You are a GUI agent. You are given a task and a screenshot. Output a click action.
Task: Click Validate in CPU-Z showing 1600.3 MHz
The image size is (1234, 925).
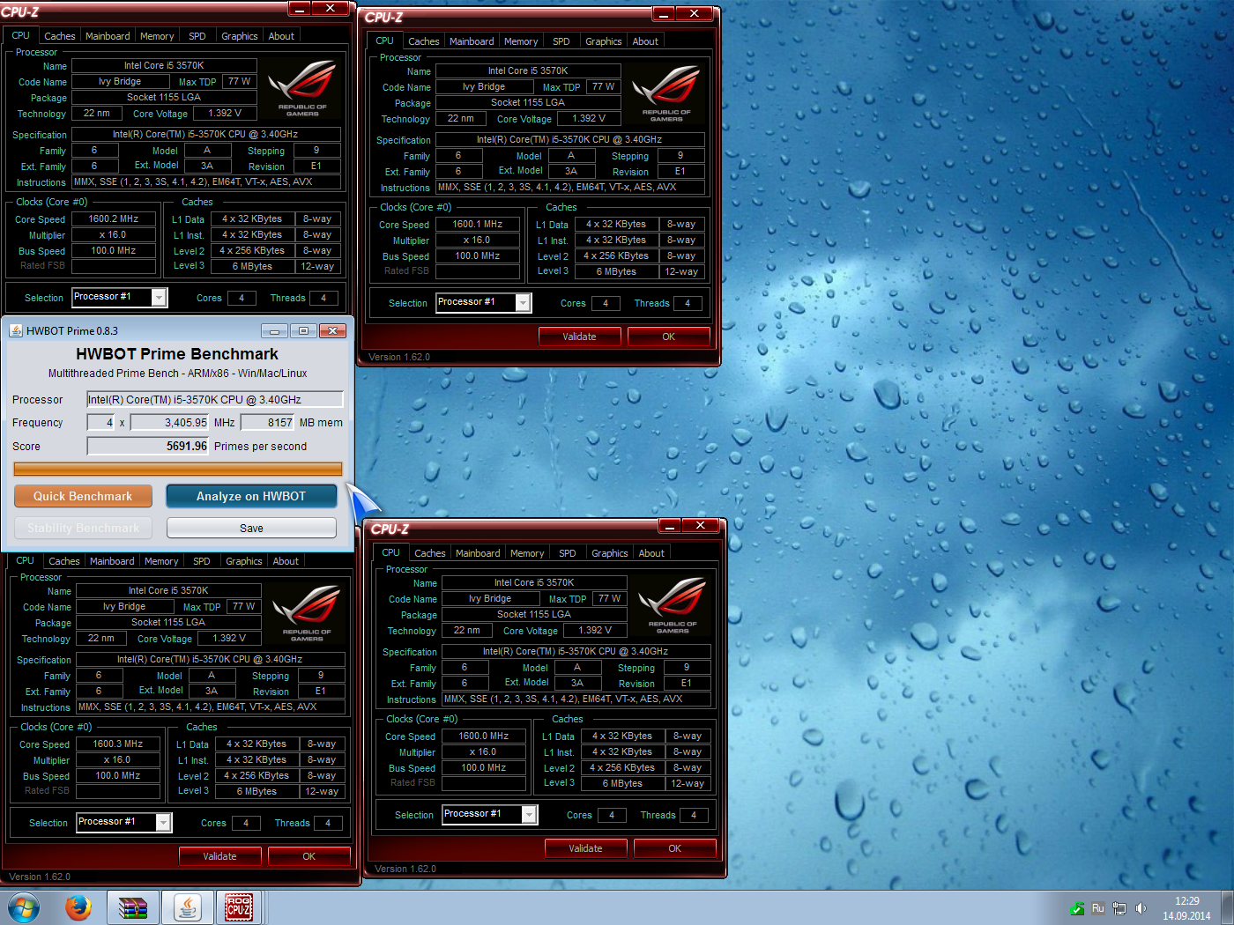click(x=219, y=856)
